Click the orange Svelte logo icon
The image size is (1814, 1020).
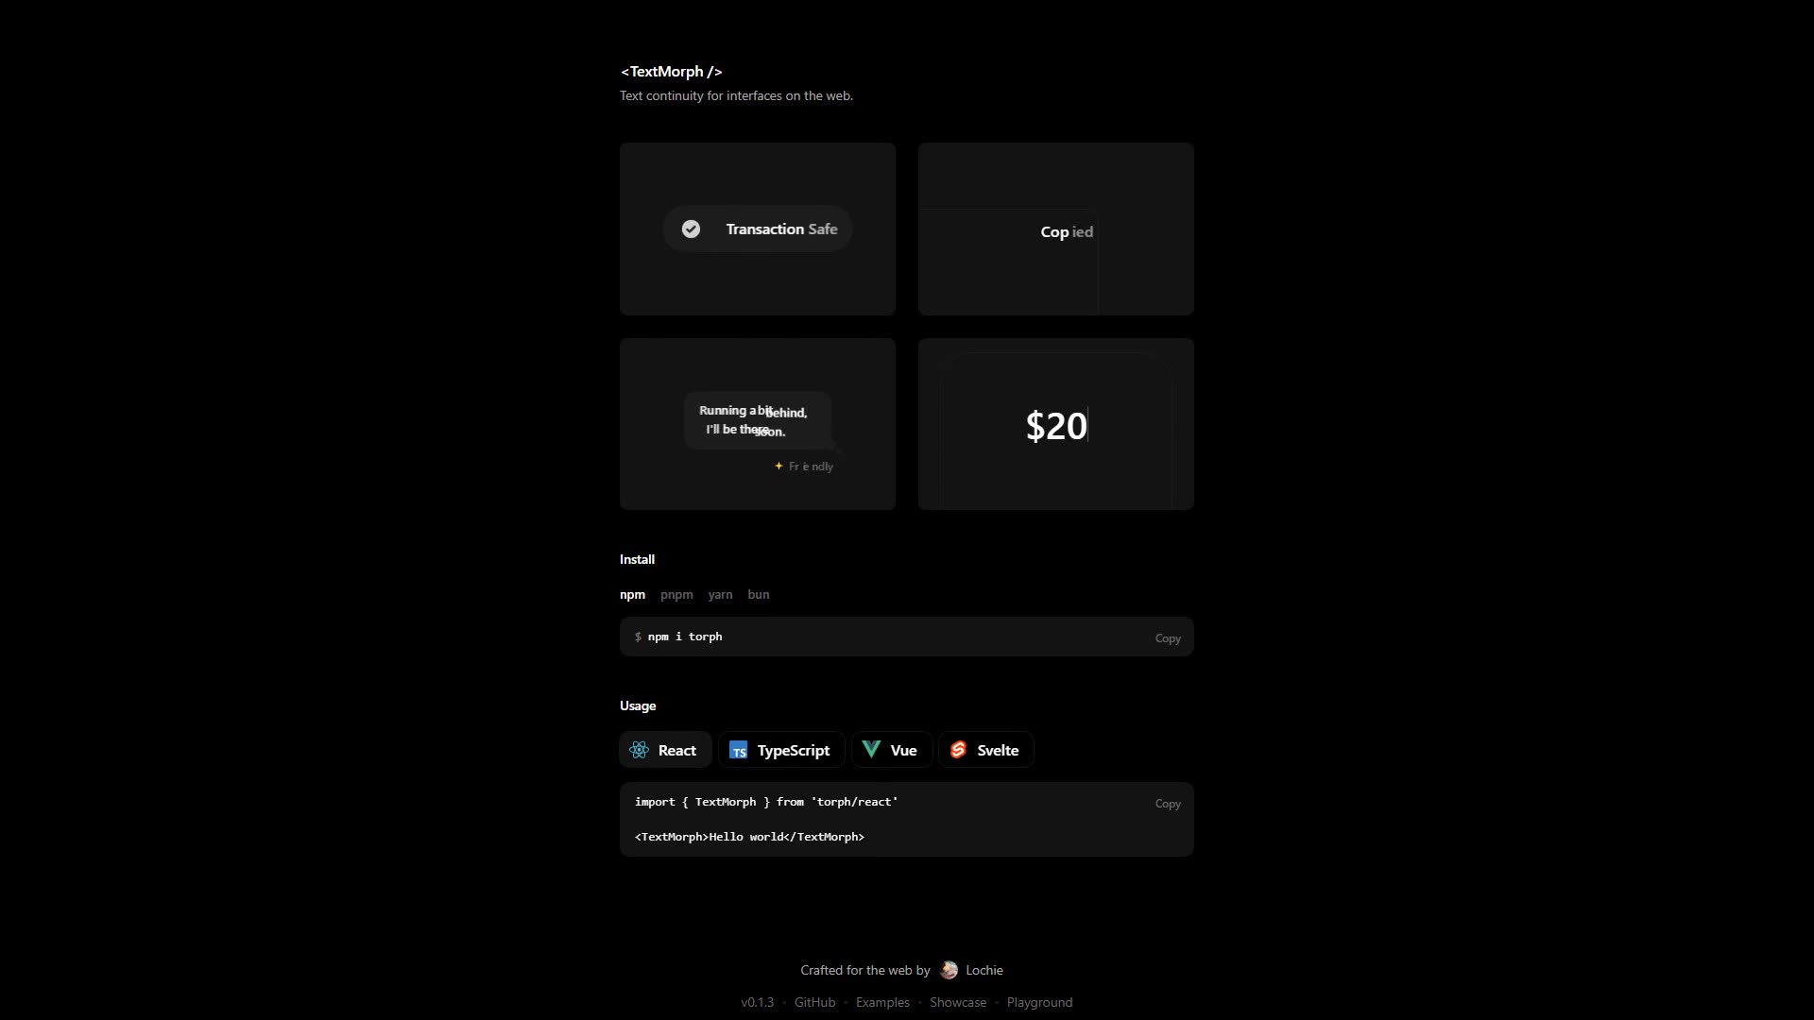point(958,750)
